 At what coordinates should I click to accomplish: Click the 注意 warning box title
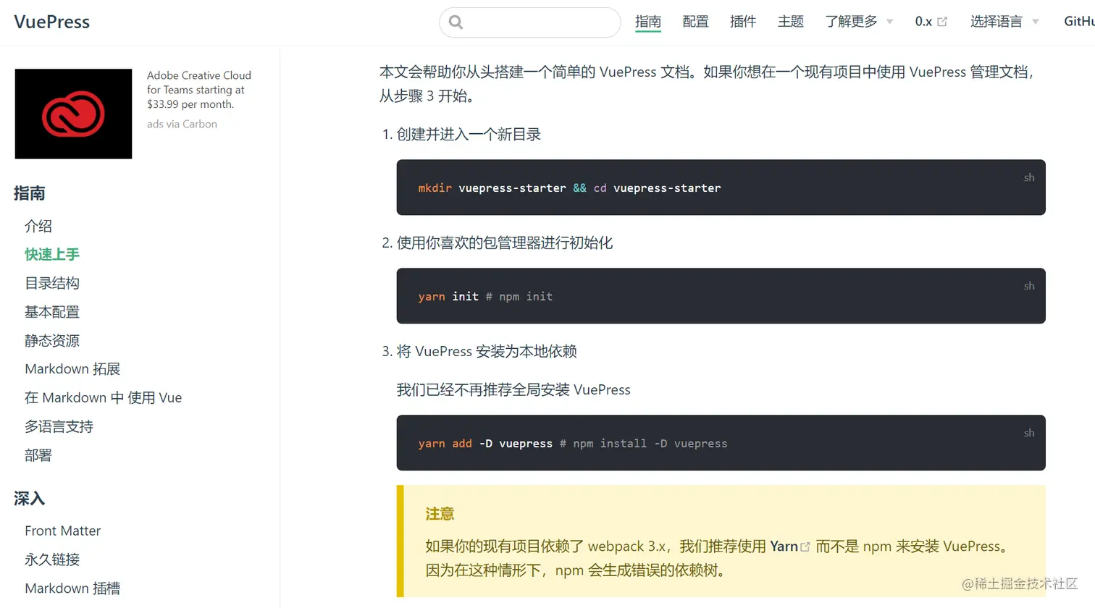440,514
